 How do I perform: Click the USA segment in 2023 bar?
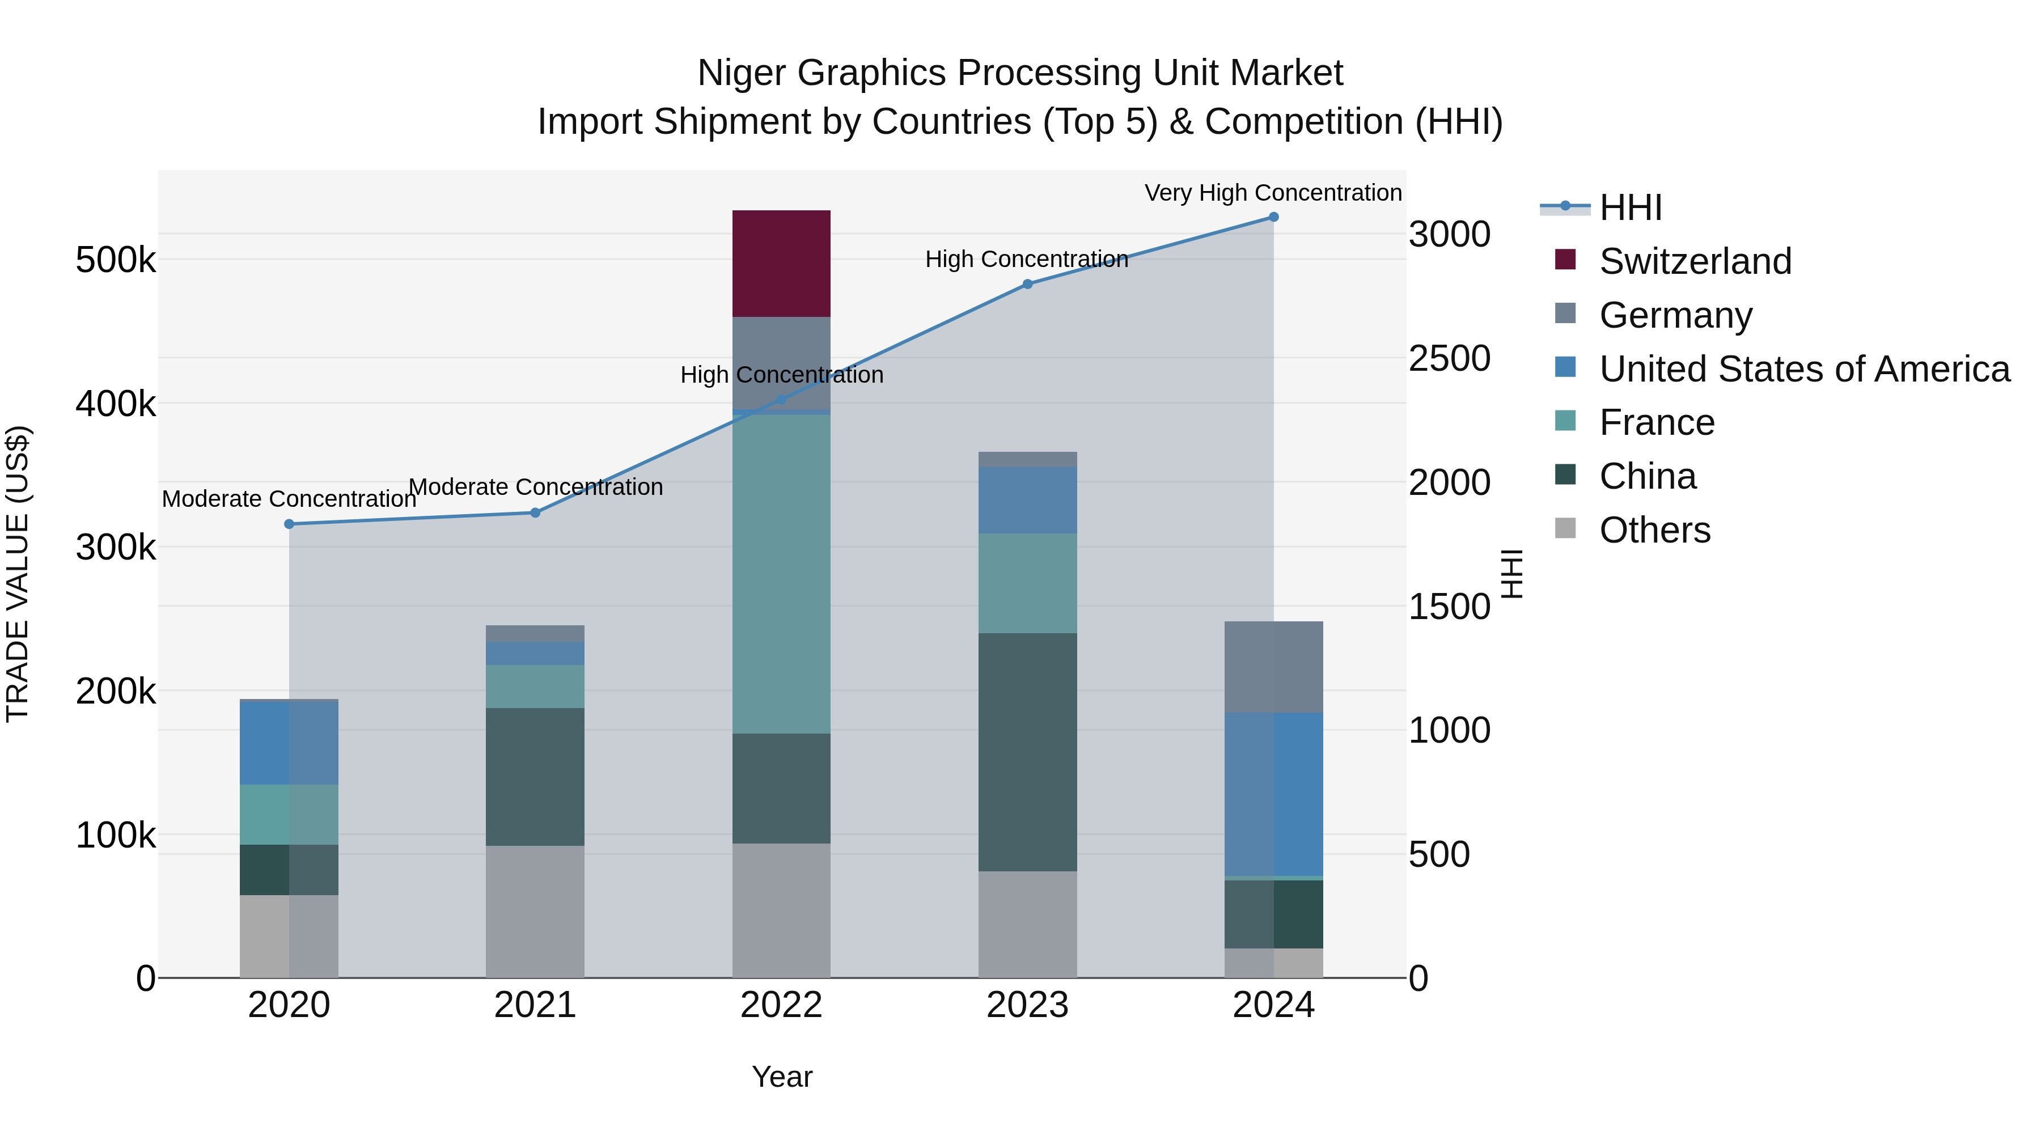pos(1028,500)
